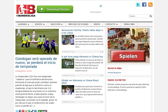Open the VIDEOS section
Screen dimensions: 168x112
click(x=97, y=24)
